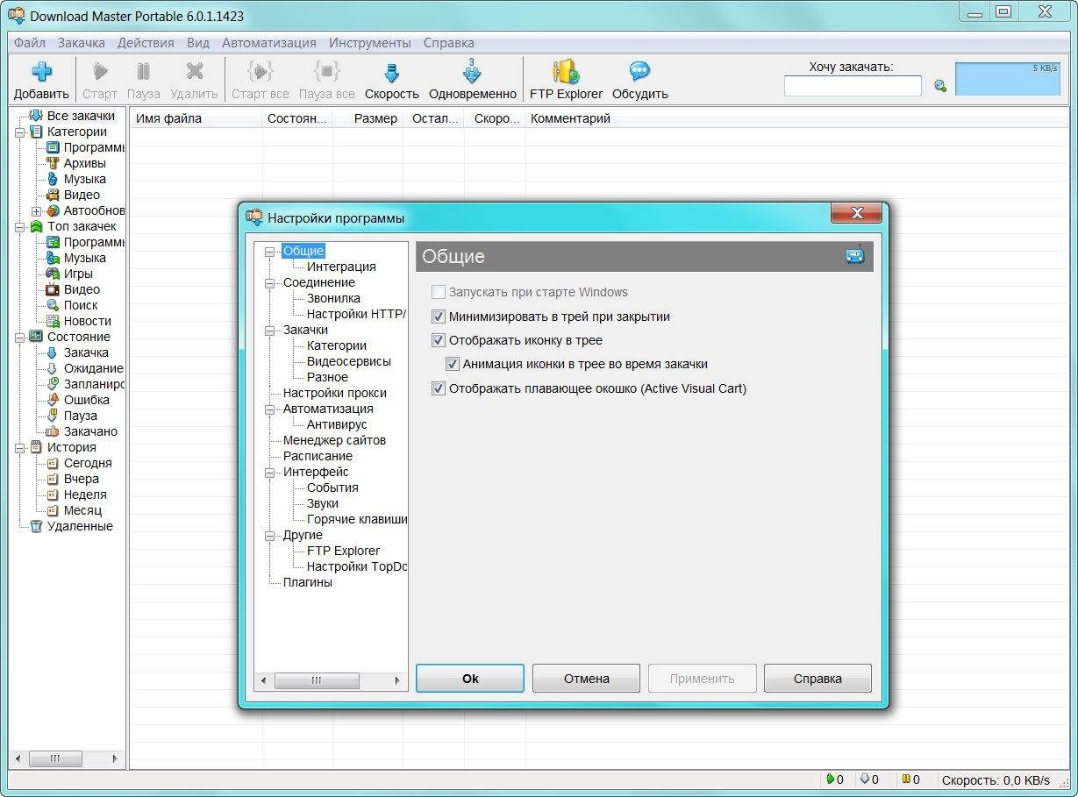The image size is (1078, 797).
Task: Select Ошибка state in the sidebar
Action: [x=86, y=400]
